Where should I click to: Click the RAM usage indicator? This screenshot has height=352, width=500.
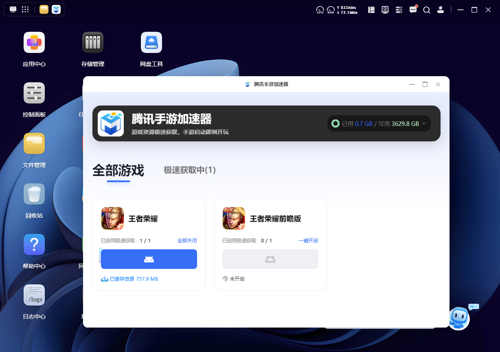point(331,10)
